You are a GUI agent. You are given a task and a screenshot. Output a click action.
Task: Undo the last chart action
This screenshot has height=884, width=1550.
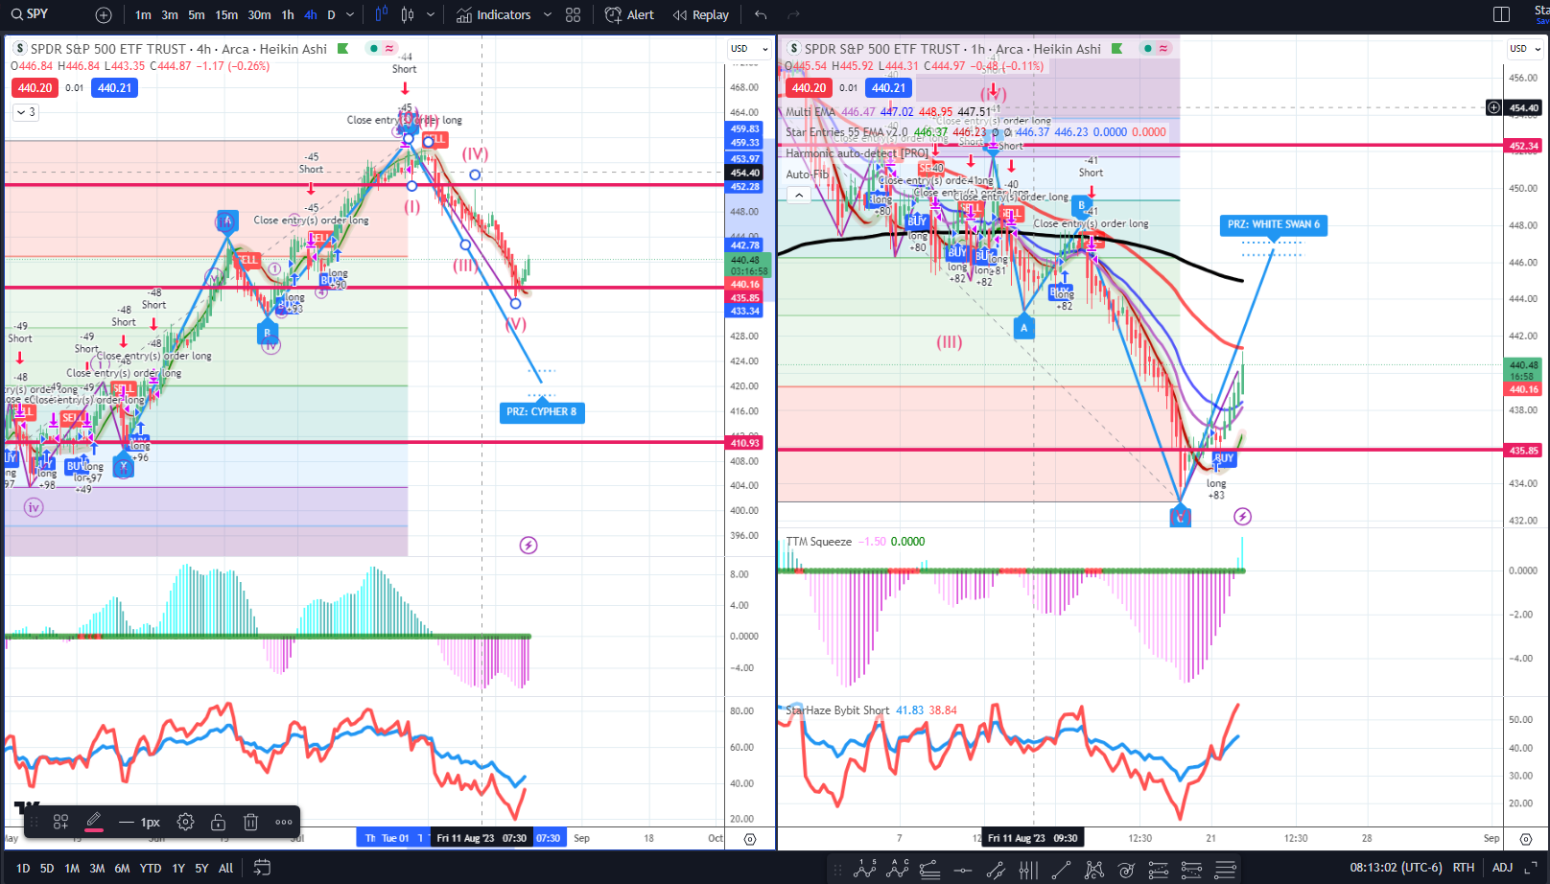(761, 15)
